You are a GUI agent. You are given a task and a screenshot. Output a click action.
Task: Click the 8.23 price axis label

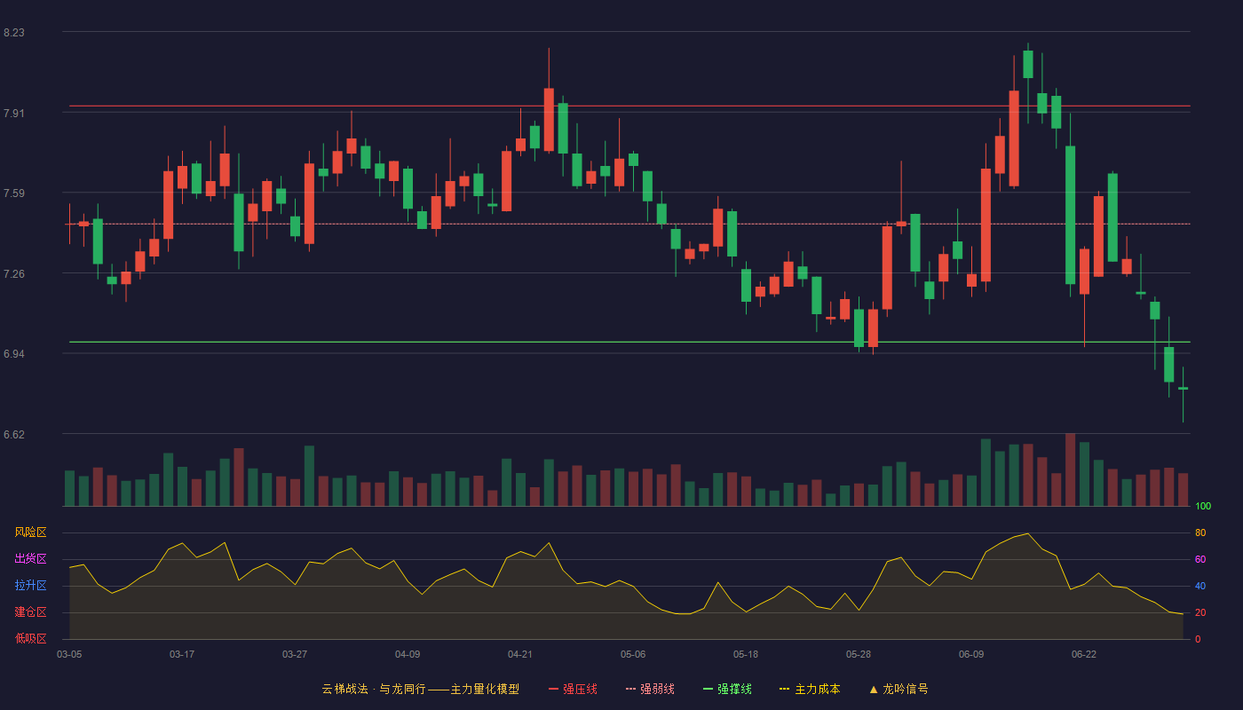14,33
